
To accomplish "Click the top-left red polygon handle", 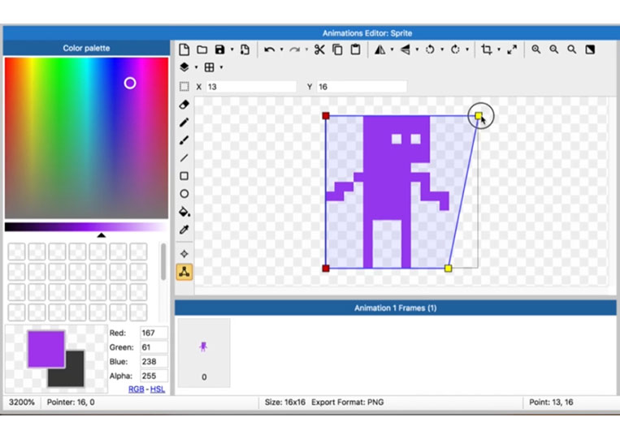I will (x=326, y=116).
